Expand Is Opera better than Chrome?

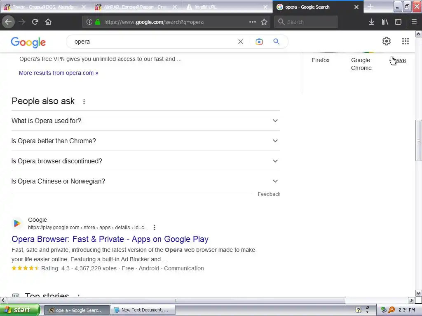coord(146,141)
